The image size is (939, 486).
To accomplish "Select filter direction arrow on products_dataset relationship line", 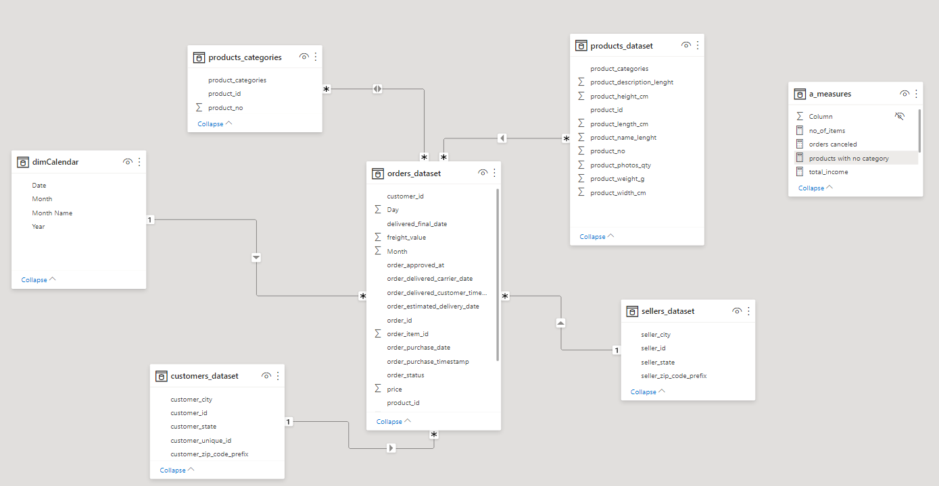I will [x=502, y=138].
